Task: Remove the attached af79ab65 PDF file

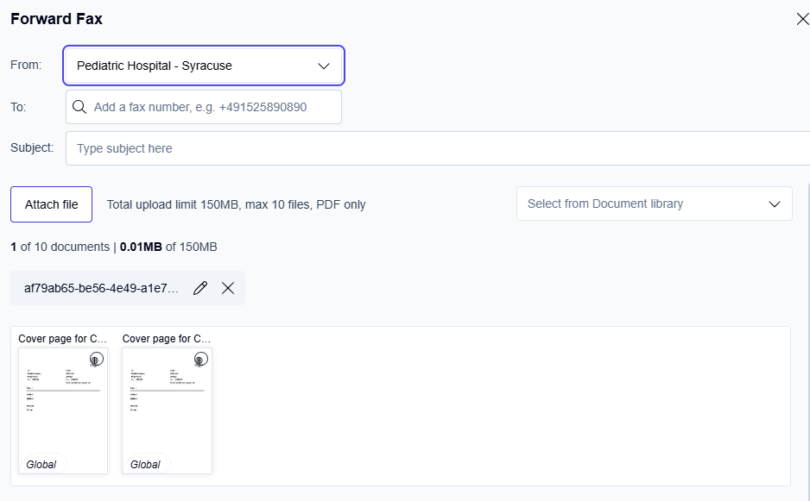Action: [228, 288]
